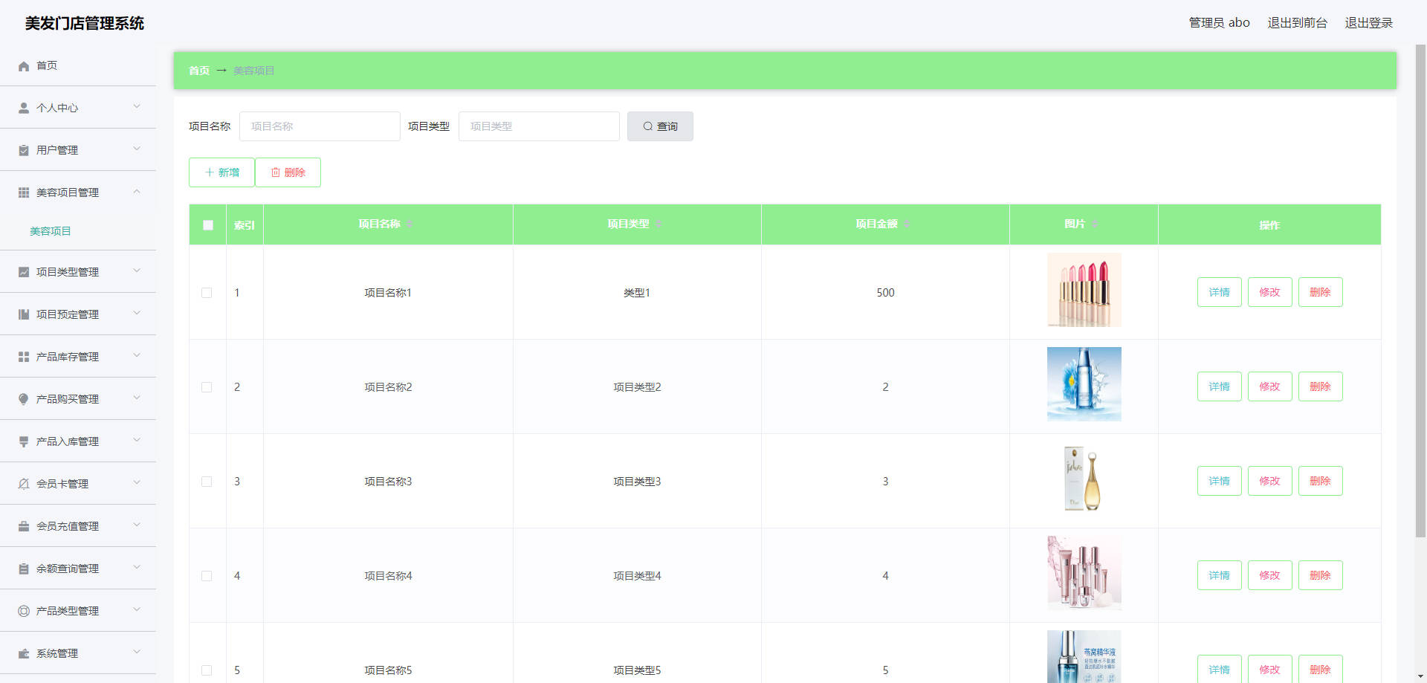Expand the 会员卡管理 chevron
Viewport: 1427px width, 683px height.
[x=137, y=482]
